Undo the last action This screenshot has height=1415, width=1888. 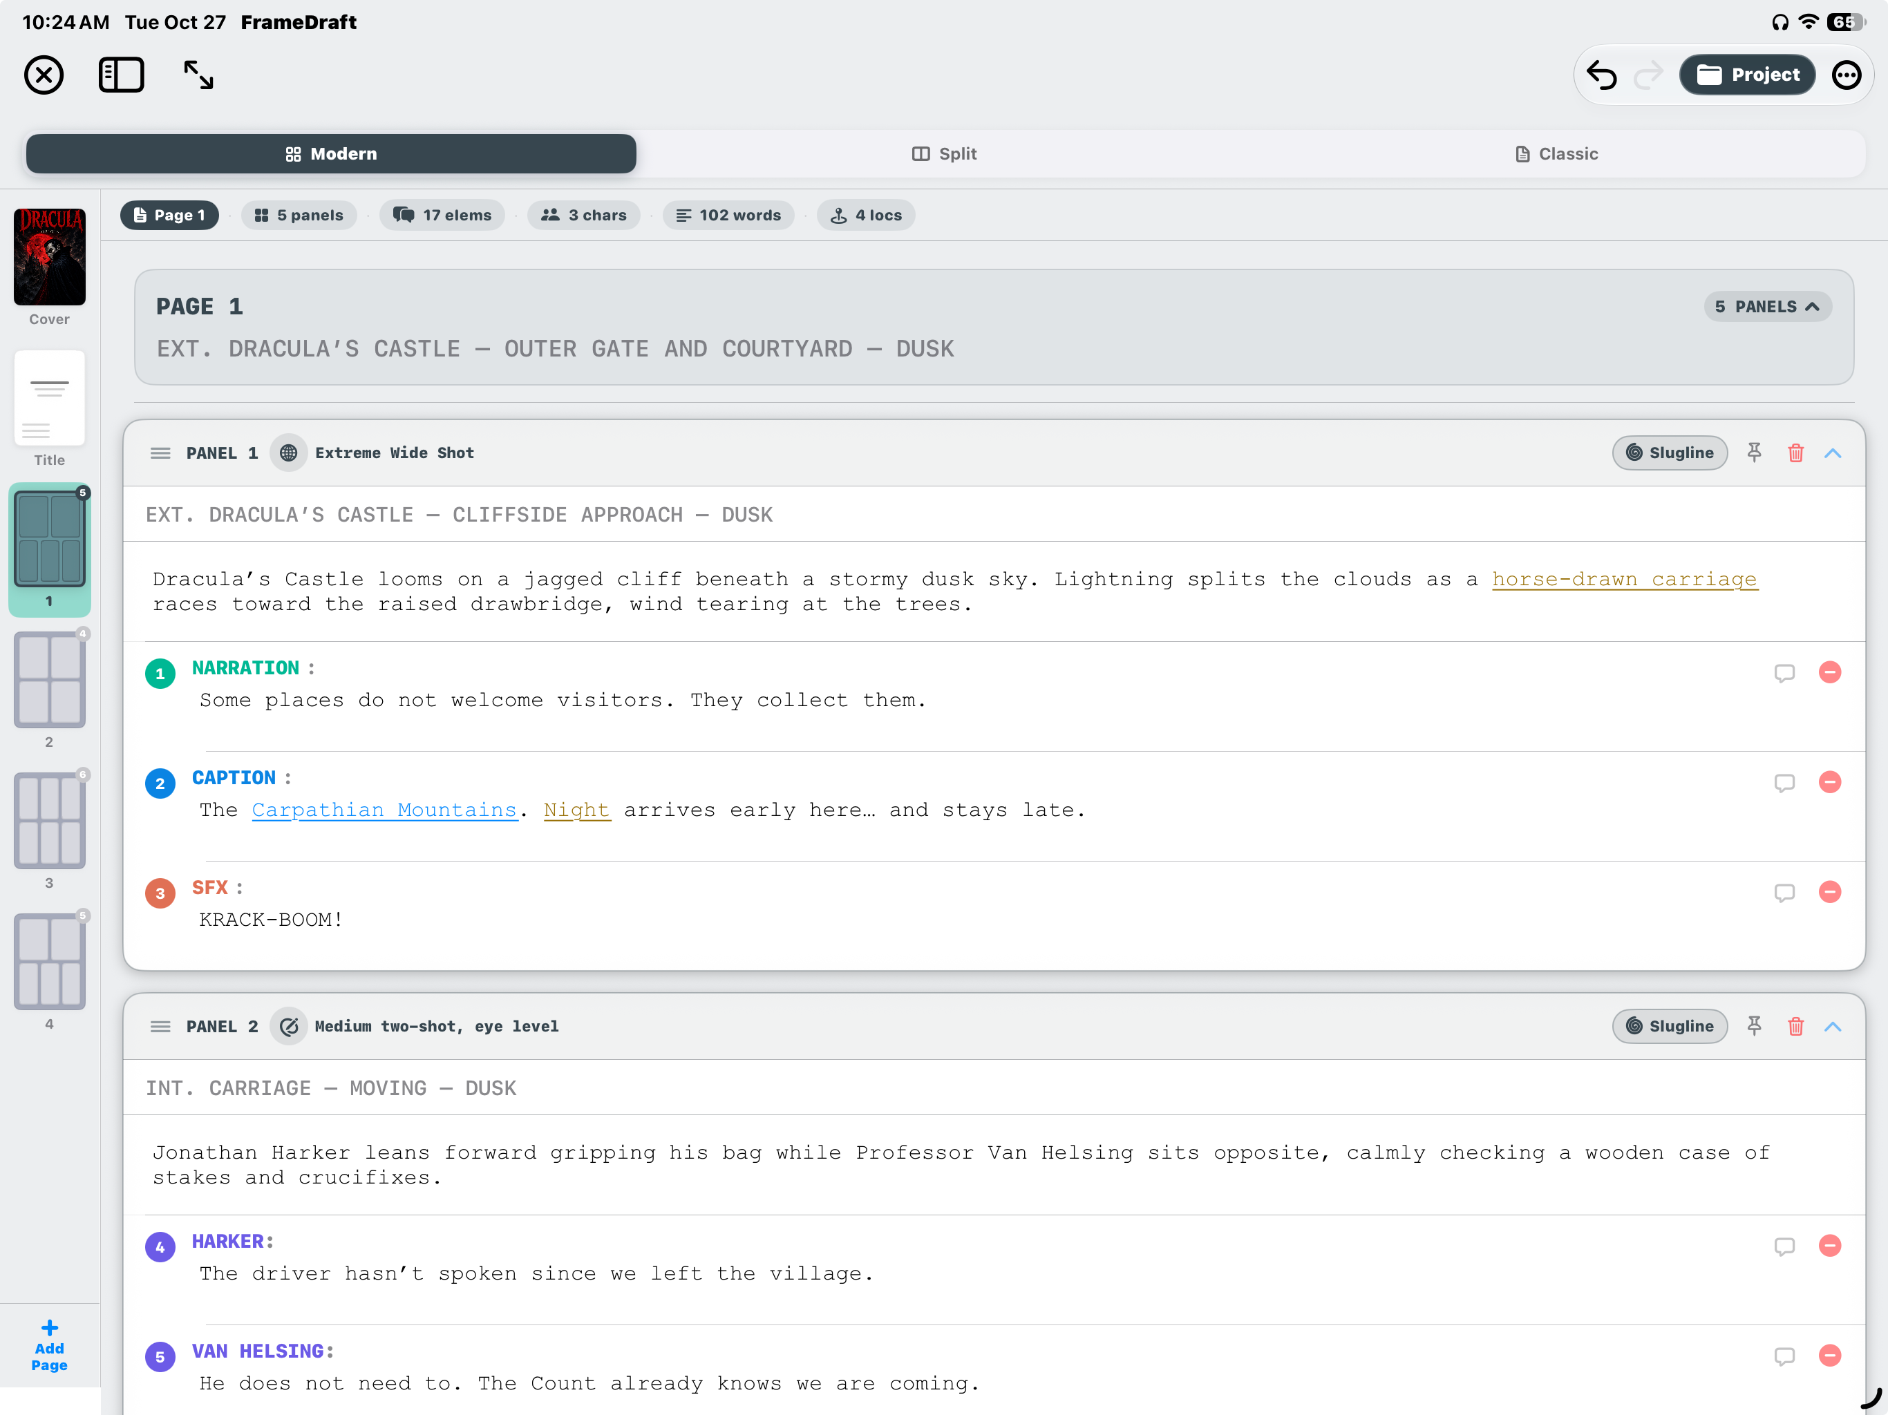[1602, 75]
